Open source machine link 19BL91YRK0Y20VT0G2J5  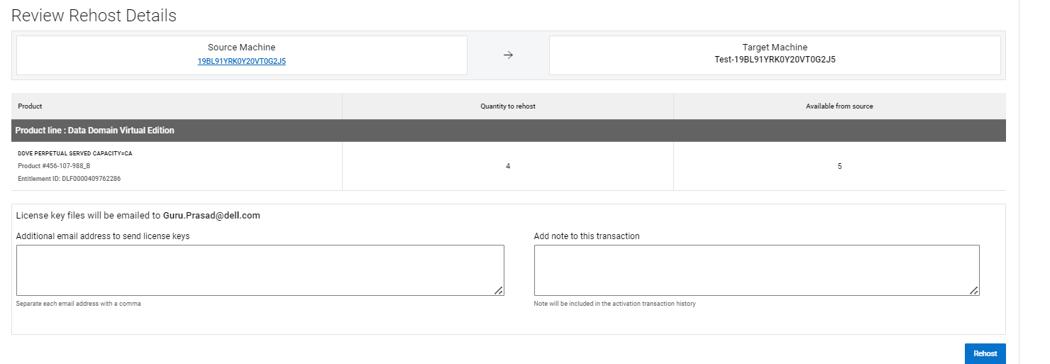coord(241,61)
